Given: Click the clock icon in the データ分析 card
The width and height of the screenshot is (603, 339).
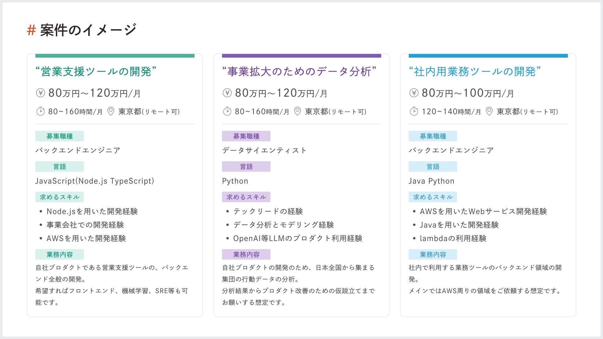Looking at the screenshot, I should pos(227,111).
